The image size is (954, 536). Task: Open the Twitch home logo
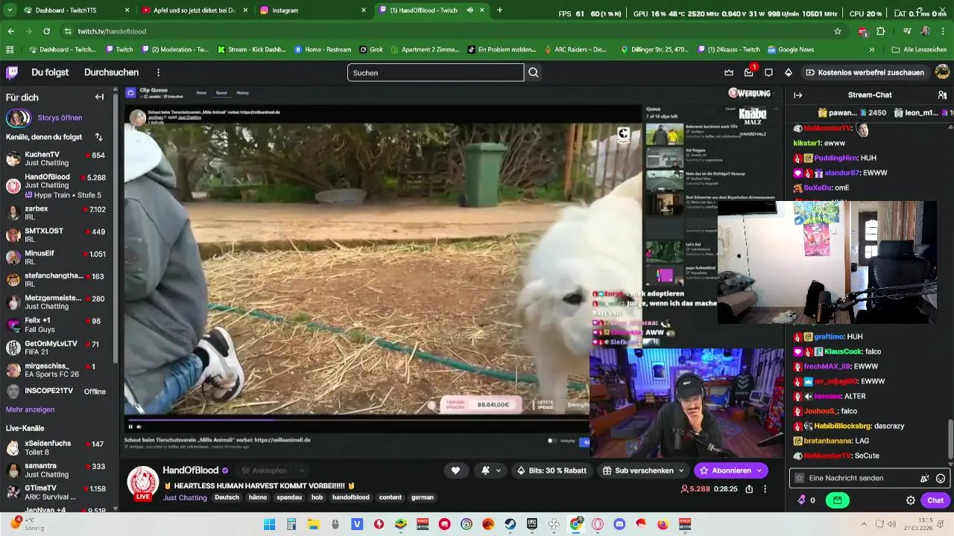[12, 72]
